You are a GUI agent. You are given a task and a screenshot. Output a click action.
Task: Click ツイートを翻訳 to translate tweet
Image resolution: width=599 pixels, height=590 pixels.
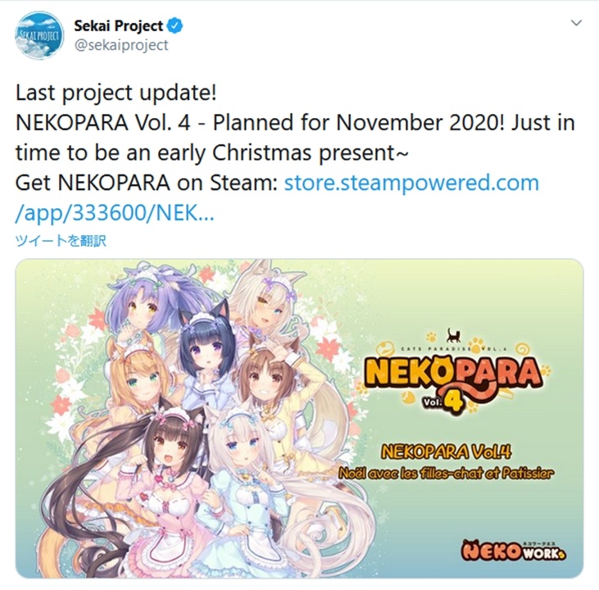coord(61,241)
